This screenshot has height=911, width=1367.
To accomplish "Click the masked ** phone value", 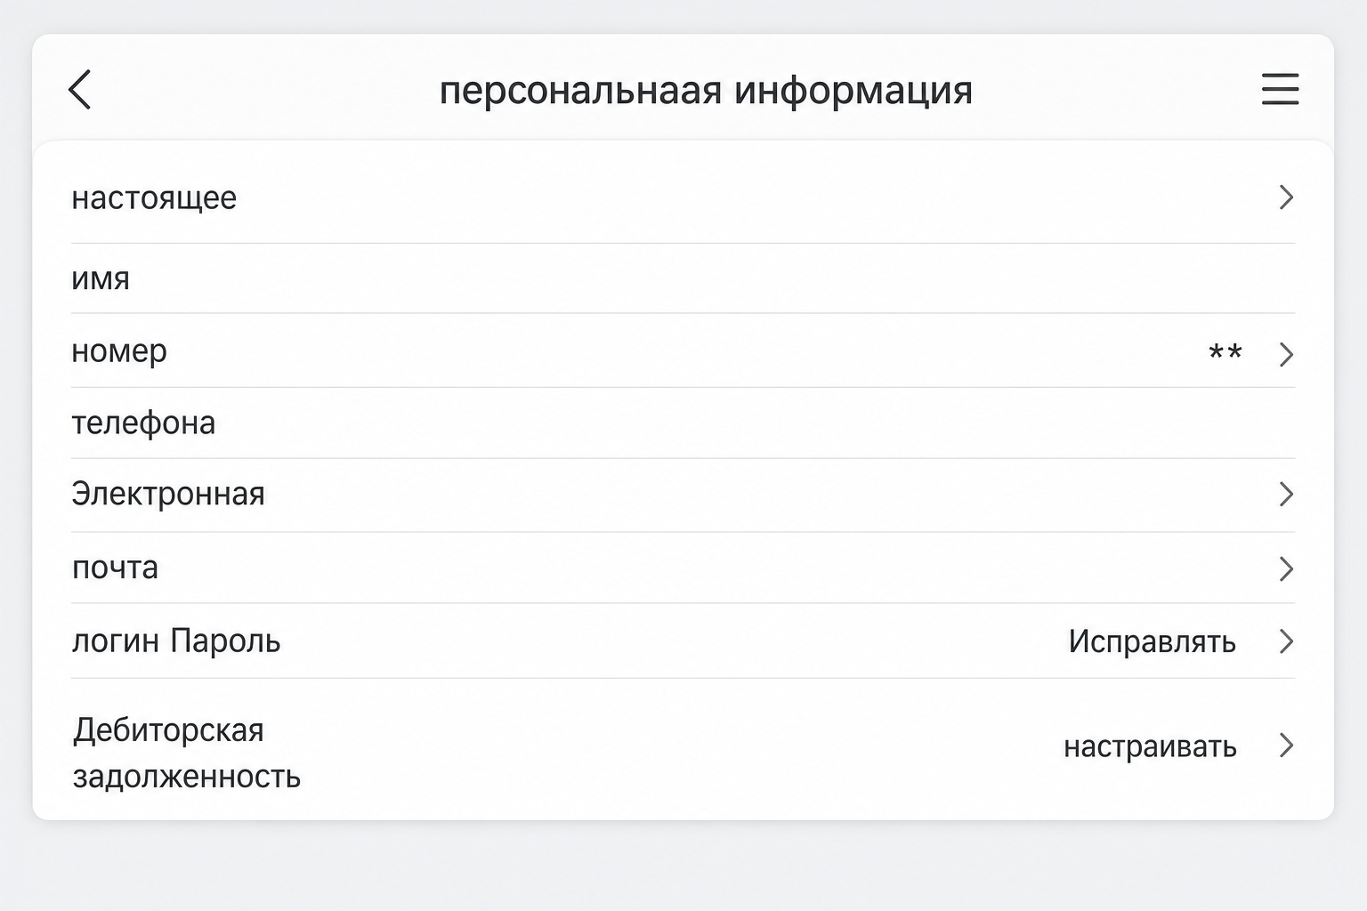I will click(1225, 351).
